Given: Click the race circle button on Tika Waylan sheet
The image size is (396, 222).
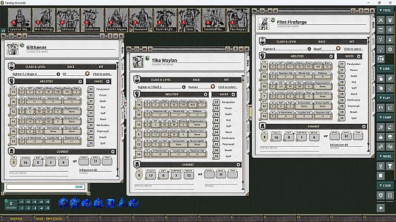Looking at the screenshot, I should click(x=213, y=87).
